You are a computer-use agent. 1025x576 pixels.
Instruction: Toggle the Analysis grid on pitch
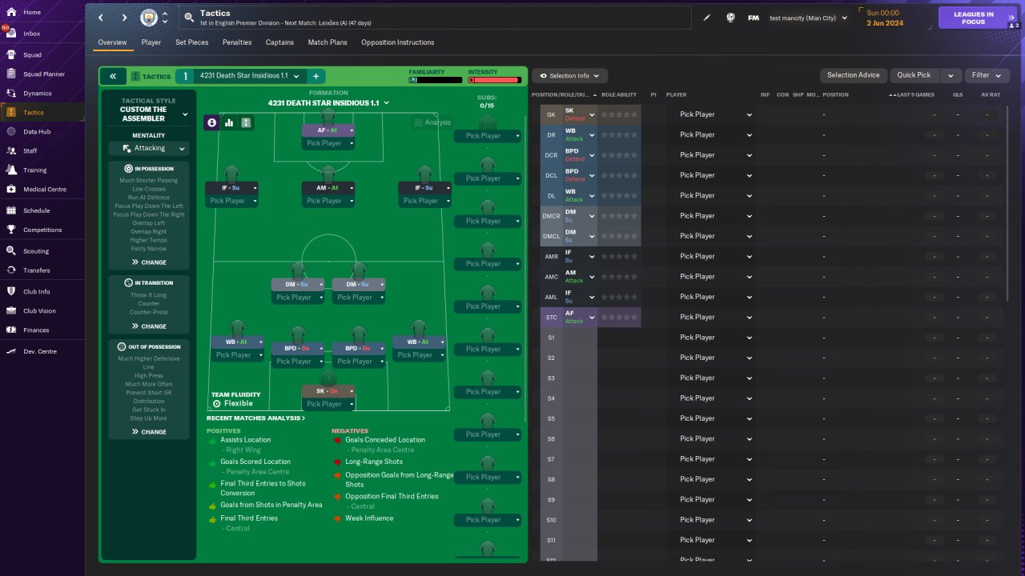[x=432, y=122]
